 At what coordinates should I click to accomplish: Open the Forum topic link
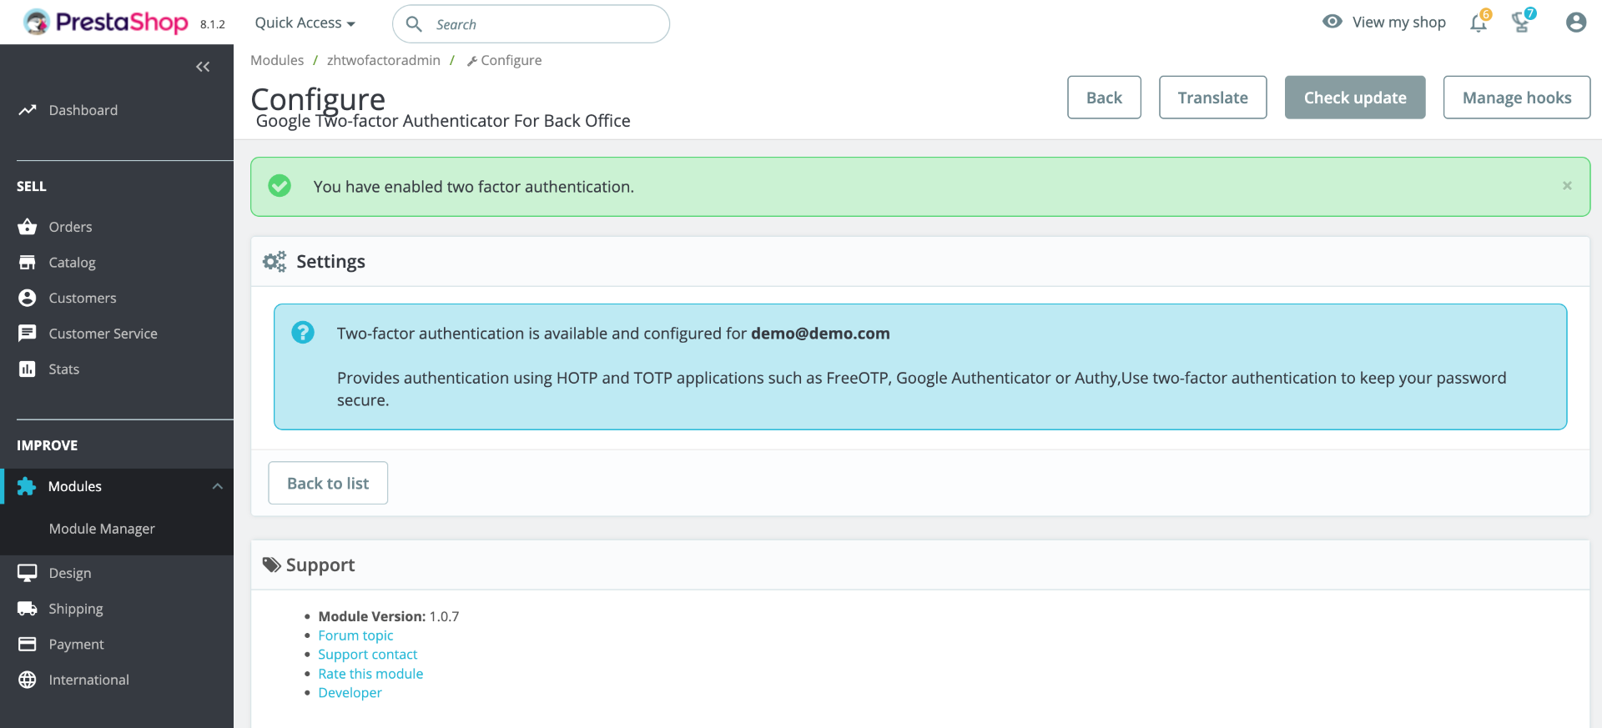point(355,635)
